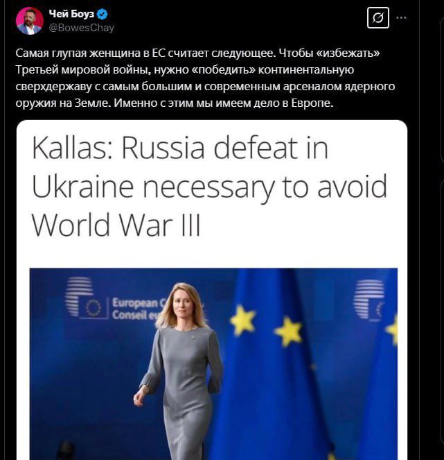Open the display name Чей Боуз

[x=71, y=14]
